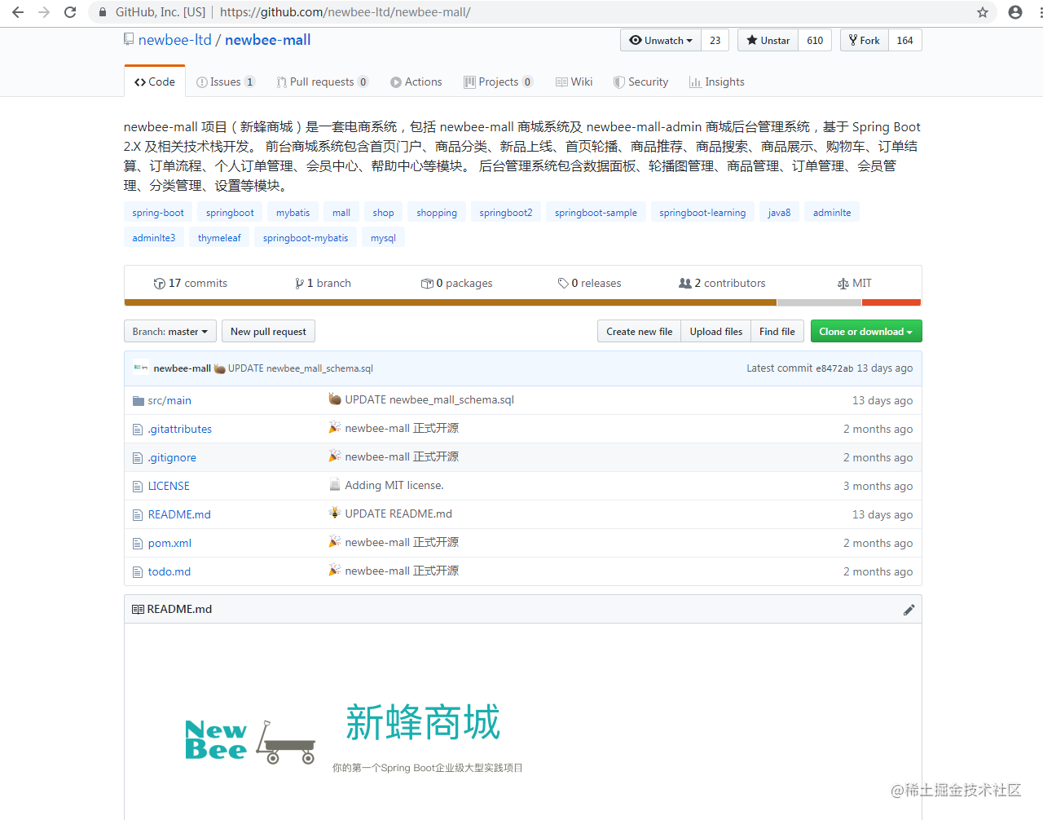Click the commit author avatar next to newbee-mall
1043x820 pixels.
(x=141, y=368)
